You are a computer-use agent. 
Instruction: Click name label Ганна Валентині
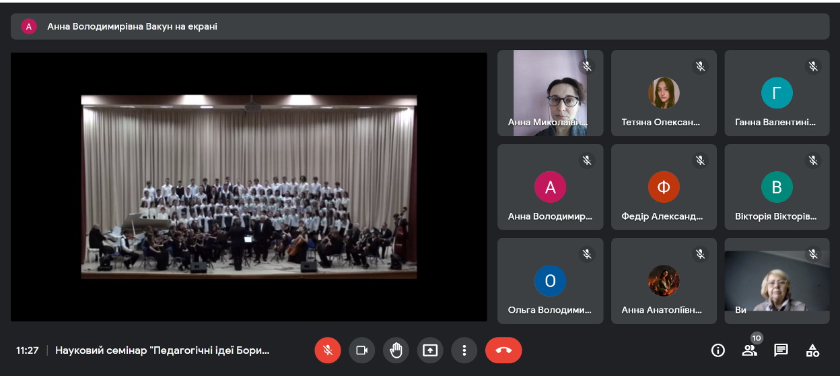[x=775, y=123]
